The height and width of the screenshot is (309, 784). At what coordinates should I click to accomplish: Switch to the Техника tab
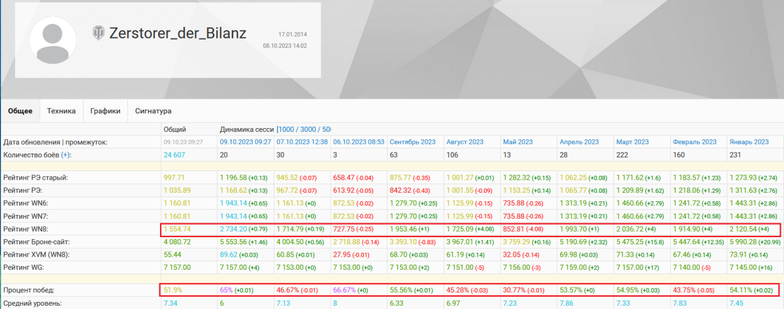click(61, 111)
